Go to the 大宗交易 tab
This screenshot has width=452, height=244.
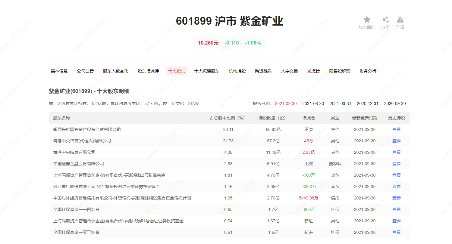[x=290, y=71]
